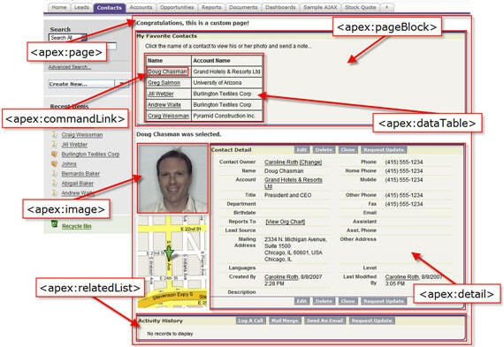Click the green location marker on the map
Screen dimensions: 504x347
(169, 253)
